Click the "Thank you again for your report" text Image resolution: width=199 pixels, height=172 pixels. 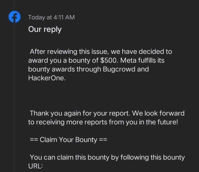coord(75,113)
